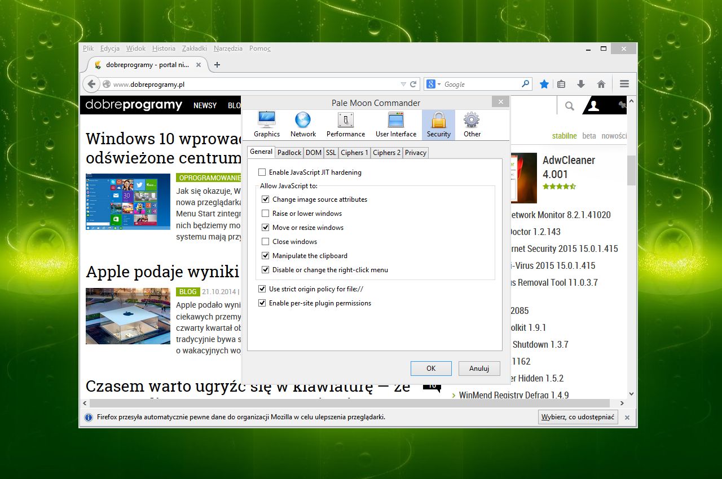Open the Other gear category
Viewport: 722px width, 479px height.
click(472, 125)
